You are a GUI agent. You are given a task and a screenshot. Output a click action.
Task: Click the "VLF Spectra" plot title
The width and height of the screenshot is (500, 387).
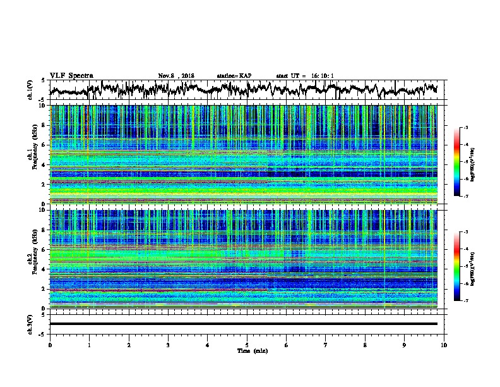coord(71,75)
